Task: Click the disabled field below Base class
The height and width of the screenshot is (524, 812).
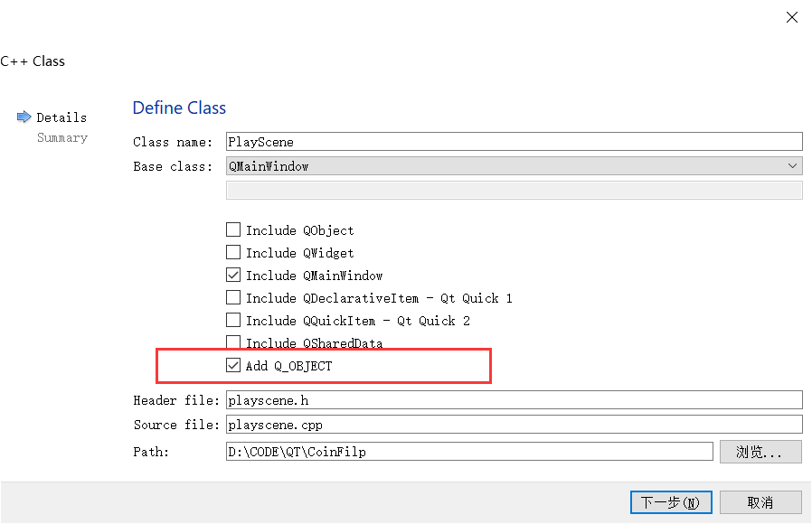Action: coord(514,190)
